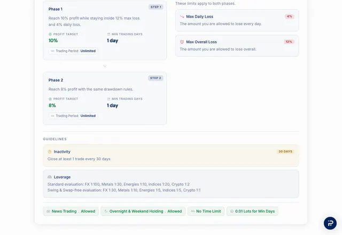This screenshot has height=235, width=342.
Task: Click the News Trading Allowed tag
Action: 71,211
